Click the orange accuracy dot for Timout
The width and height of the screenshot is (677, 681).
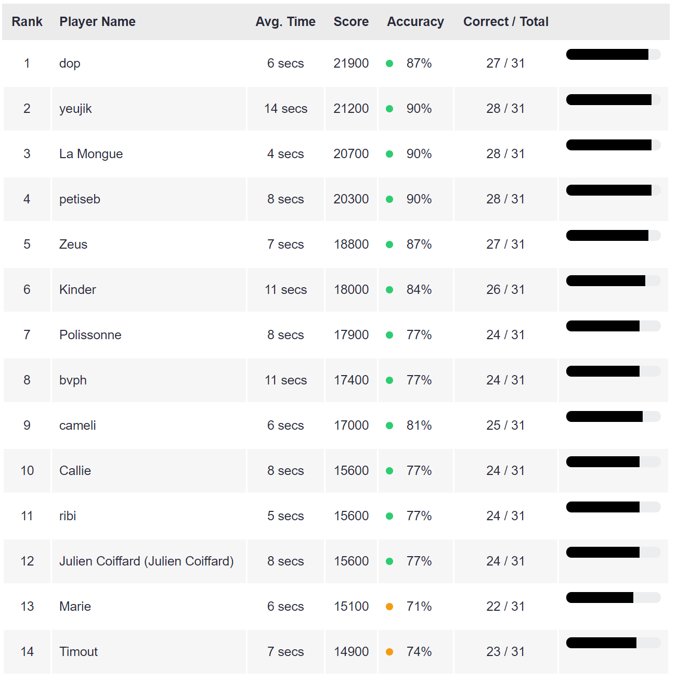coord(389,652)
